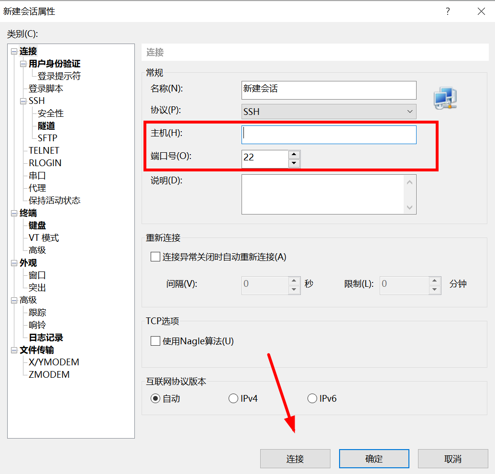Choose 自动 internet protocol version

155,398
